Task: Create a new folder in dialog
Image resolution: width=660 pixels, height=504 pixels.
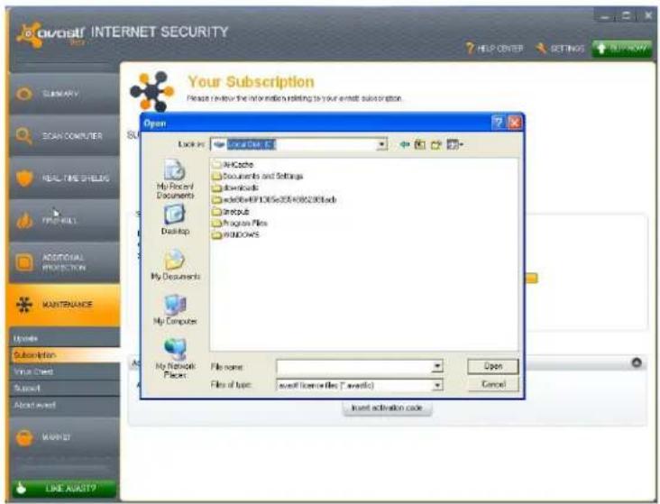Action: click(x=436, y=144)
